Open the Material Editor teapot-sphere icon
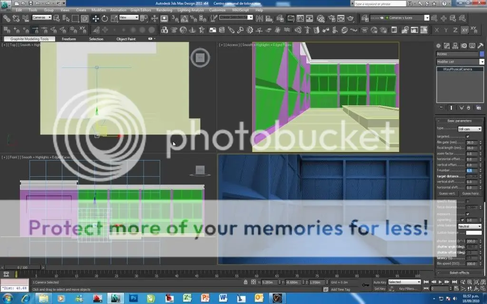The image size is (487, 304). tap(321, 19)
